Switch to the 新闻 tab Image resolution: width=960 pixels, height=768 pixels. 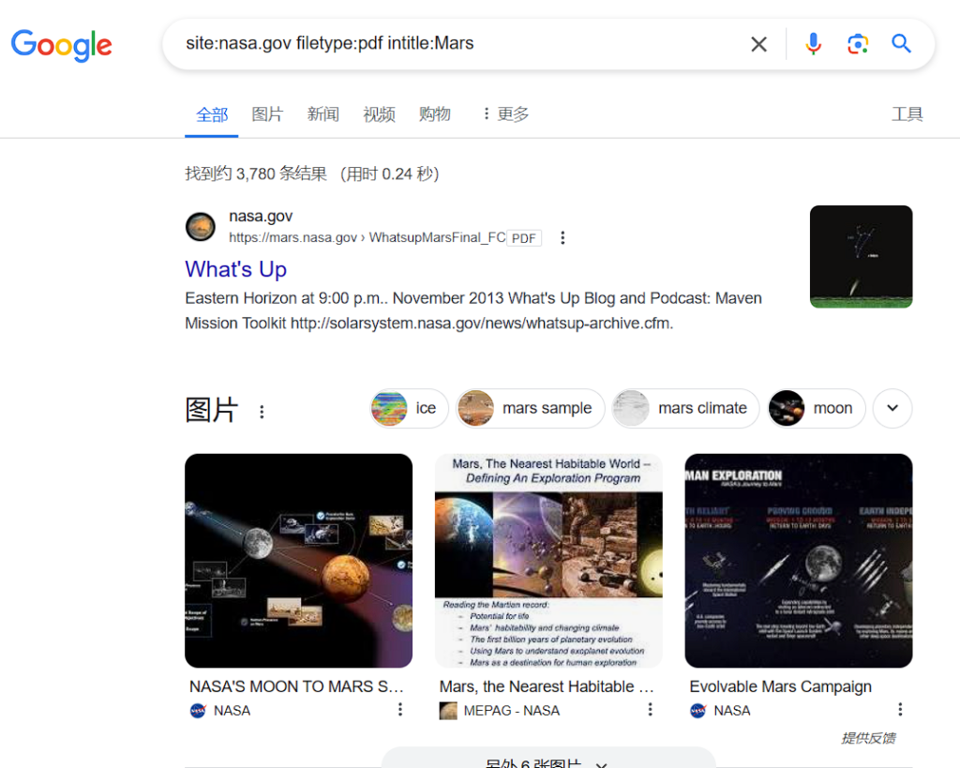(x=323, y=113)
